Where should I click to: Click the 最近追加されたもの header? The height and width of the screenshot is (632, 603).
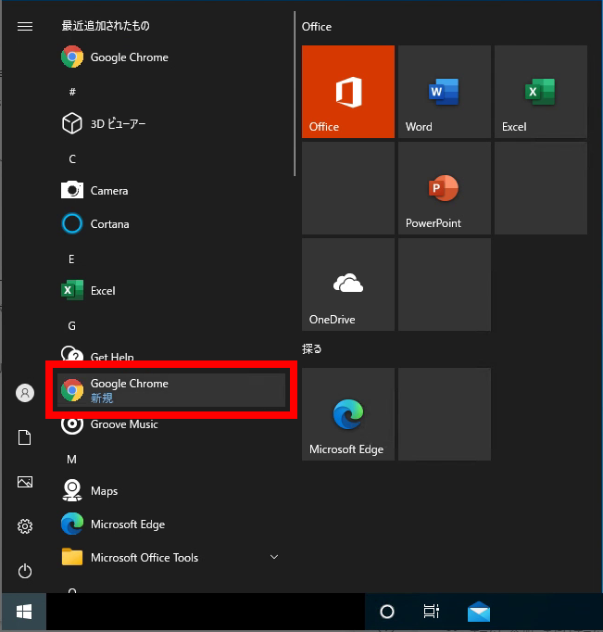pyautogui.click(x=106, y=26)
